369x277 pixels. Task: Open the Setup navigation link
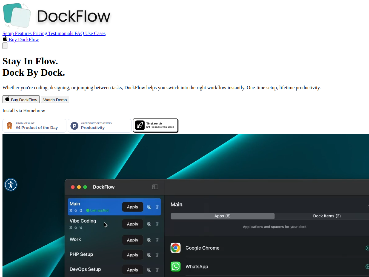8,34
